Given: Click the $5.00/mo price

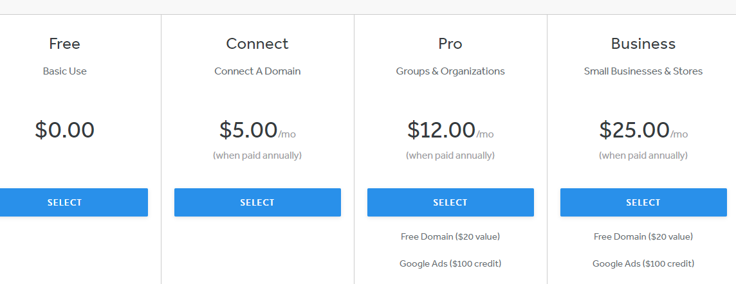Looking at the screenshot, I should [257, 130].
